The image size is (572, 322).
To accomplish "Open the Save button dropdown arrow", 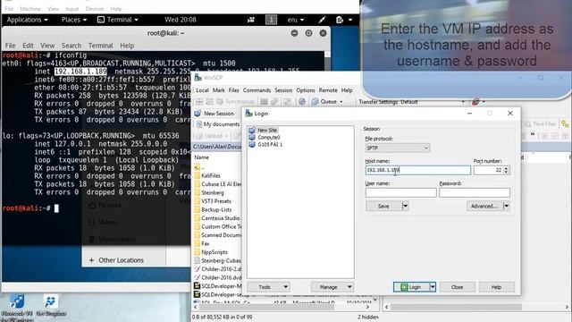I will pyautogui.click(x=405, y=207).
